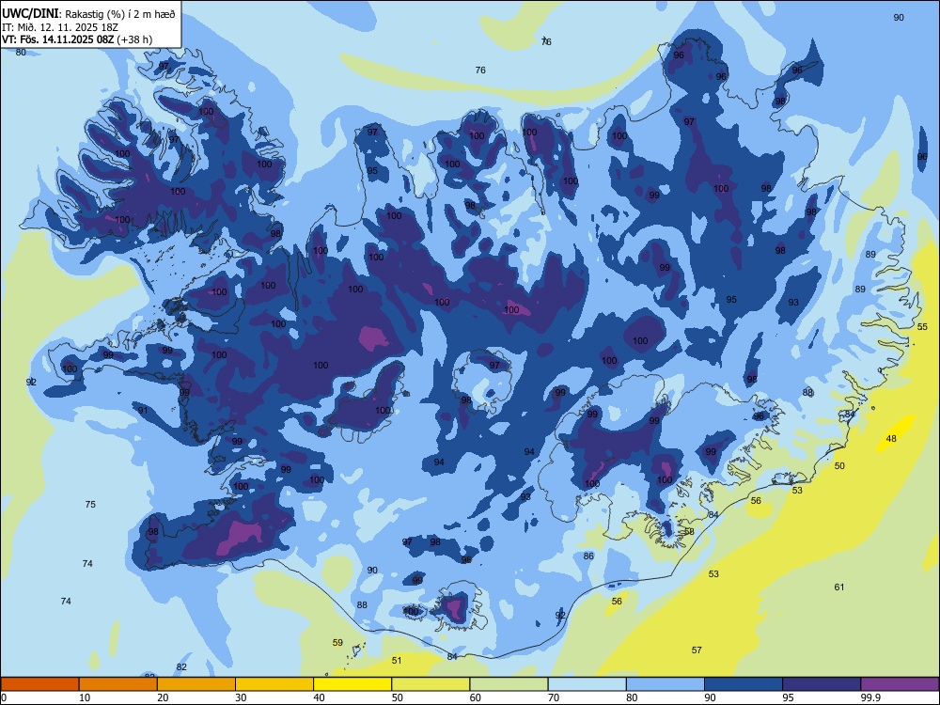
Task: Select the amber 20–30 legend swatch
Action: click(196, 684)
